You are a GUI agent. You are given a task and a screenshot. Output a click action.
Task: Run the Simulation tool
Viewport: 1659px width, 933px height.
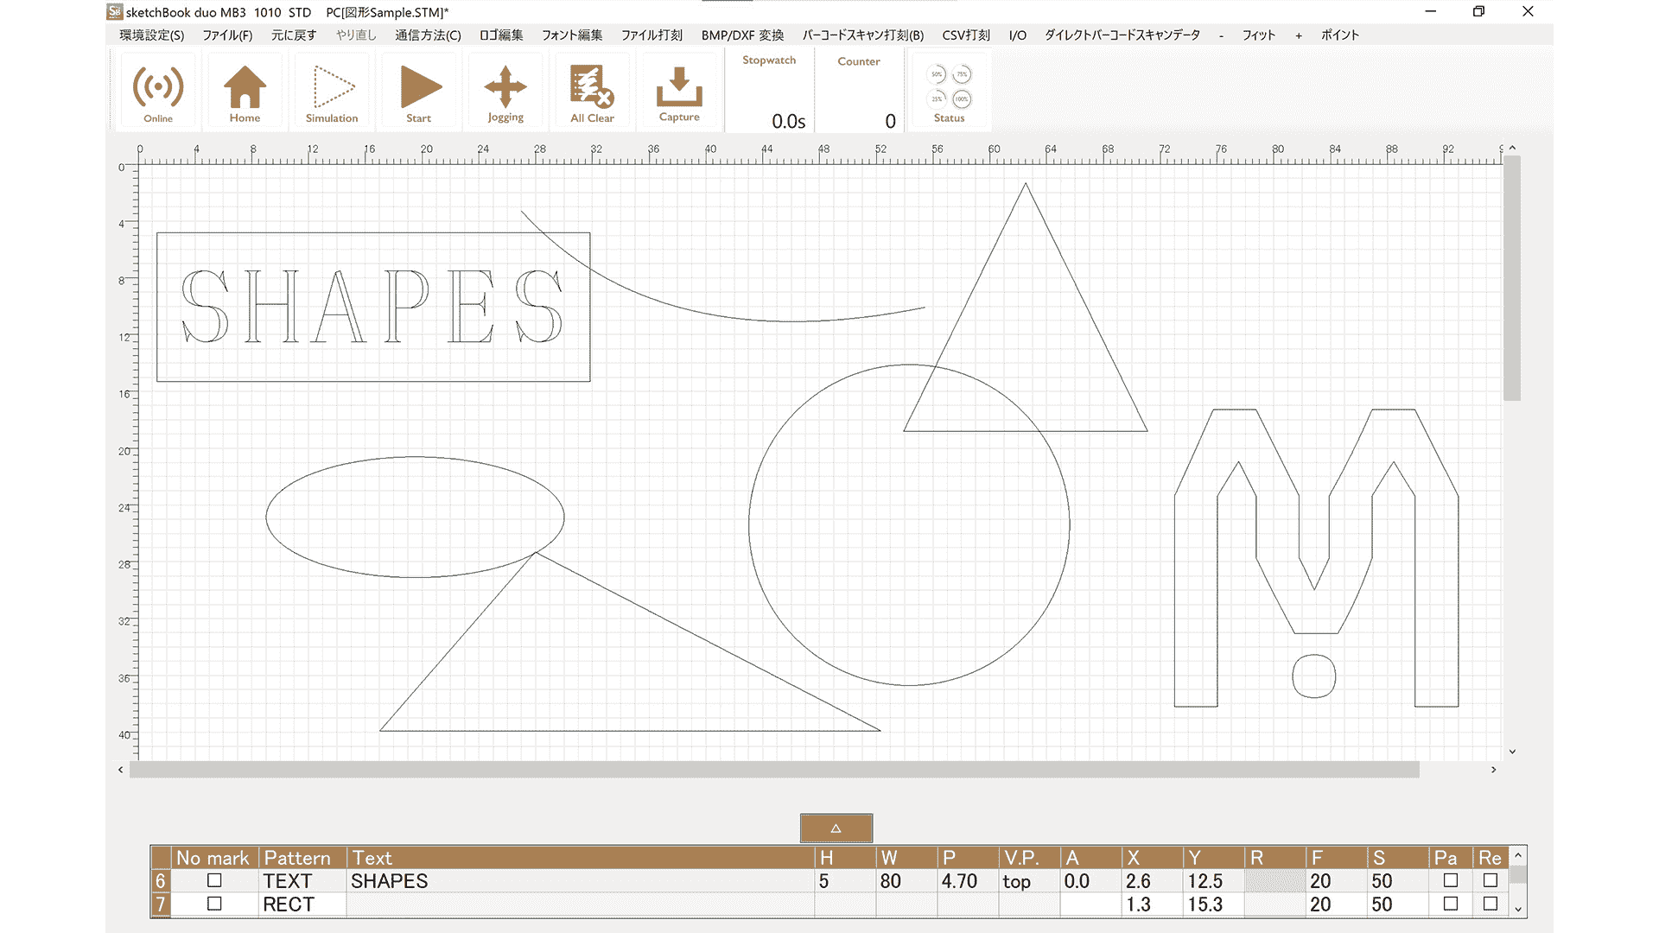[333, 86]
